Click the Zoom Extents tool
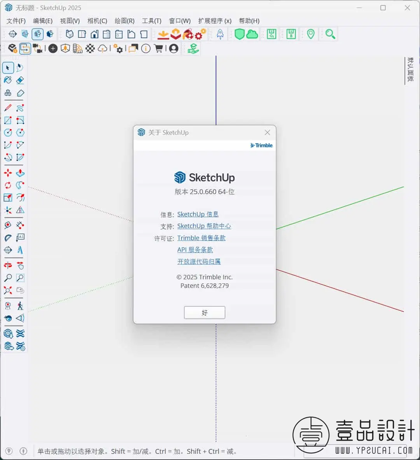 pyautogui.click(x=8, y=290)
